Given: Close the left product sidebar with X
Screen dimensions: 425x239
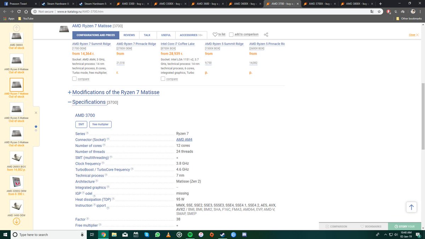Looking at the screenshot, I should pos(36,113).
